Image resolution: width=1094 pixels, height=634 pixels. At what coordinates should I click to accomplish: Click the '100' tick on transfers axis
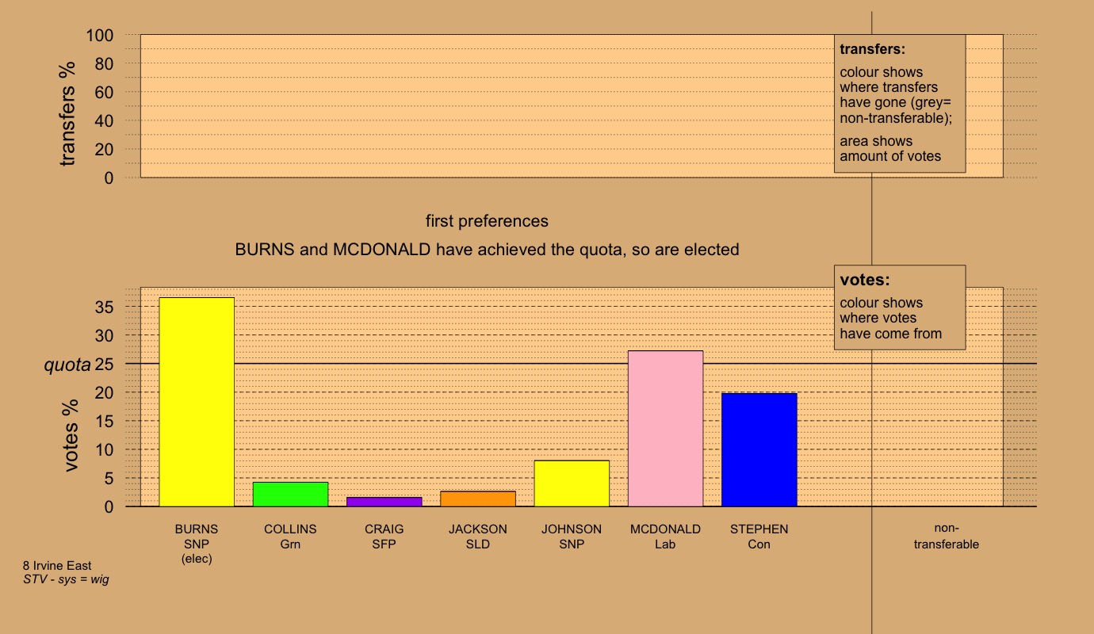click(100, 36)
